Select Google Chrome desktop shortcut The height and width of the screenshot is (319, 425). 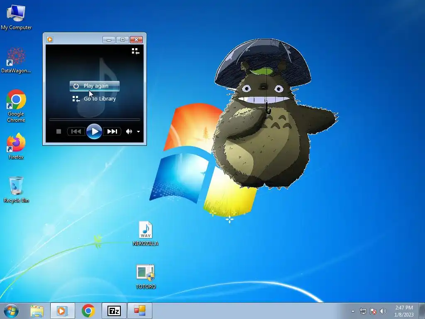tap(16, 106)
